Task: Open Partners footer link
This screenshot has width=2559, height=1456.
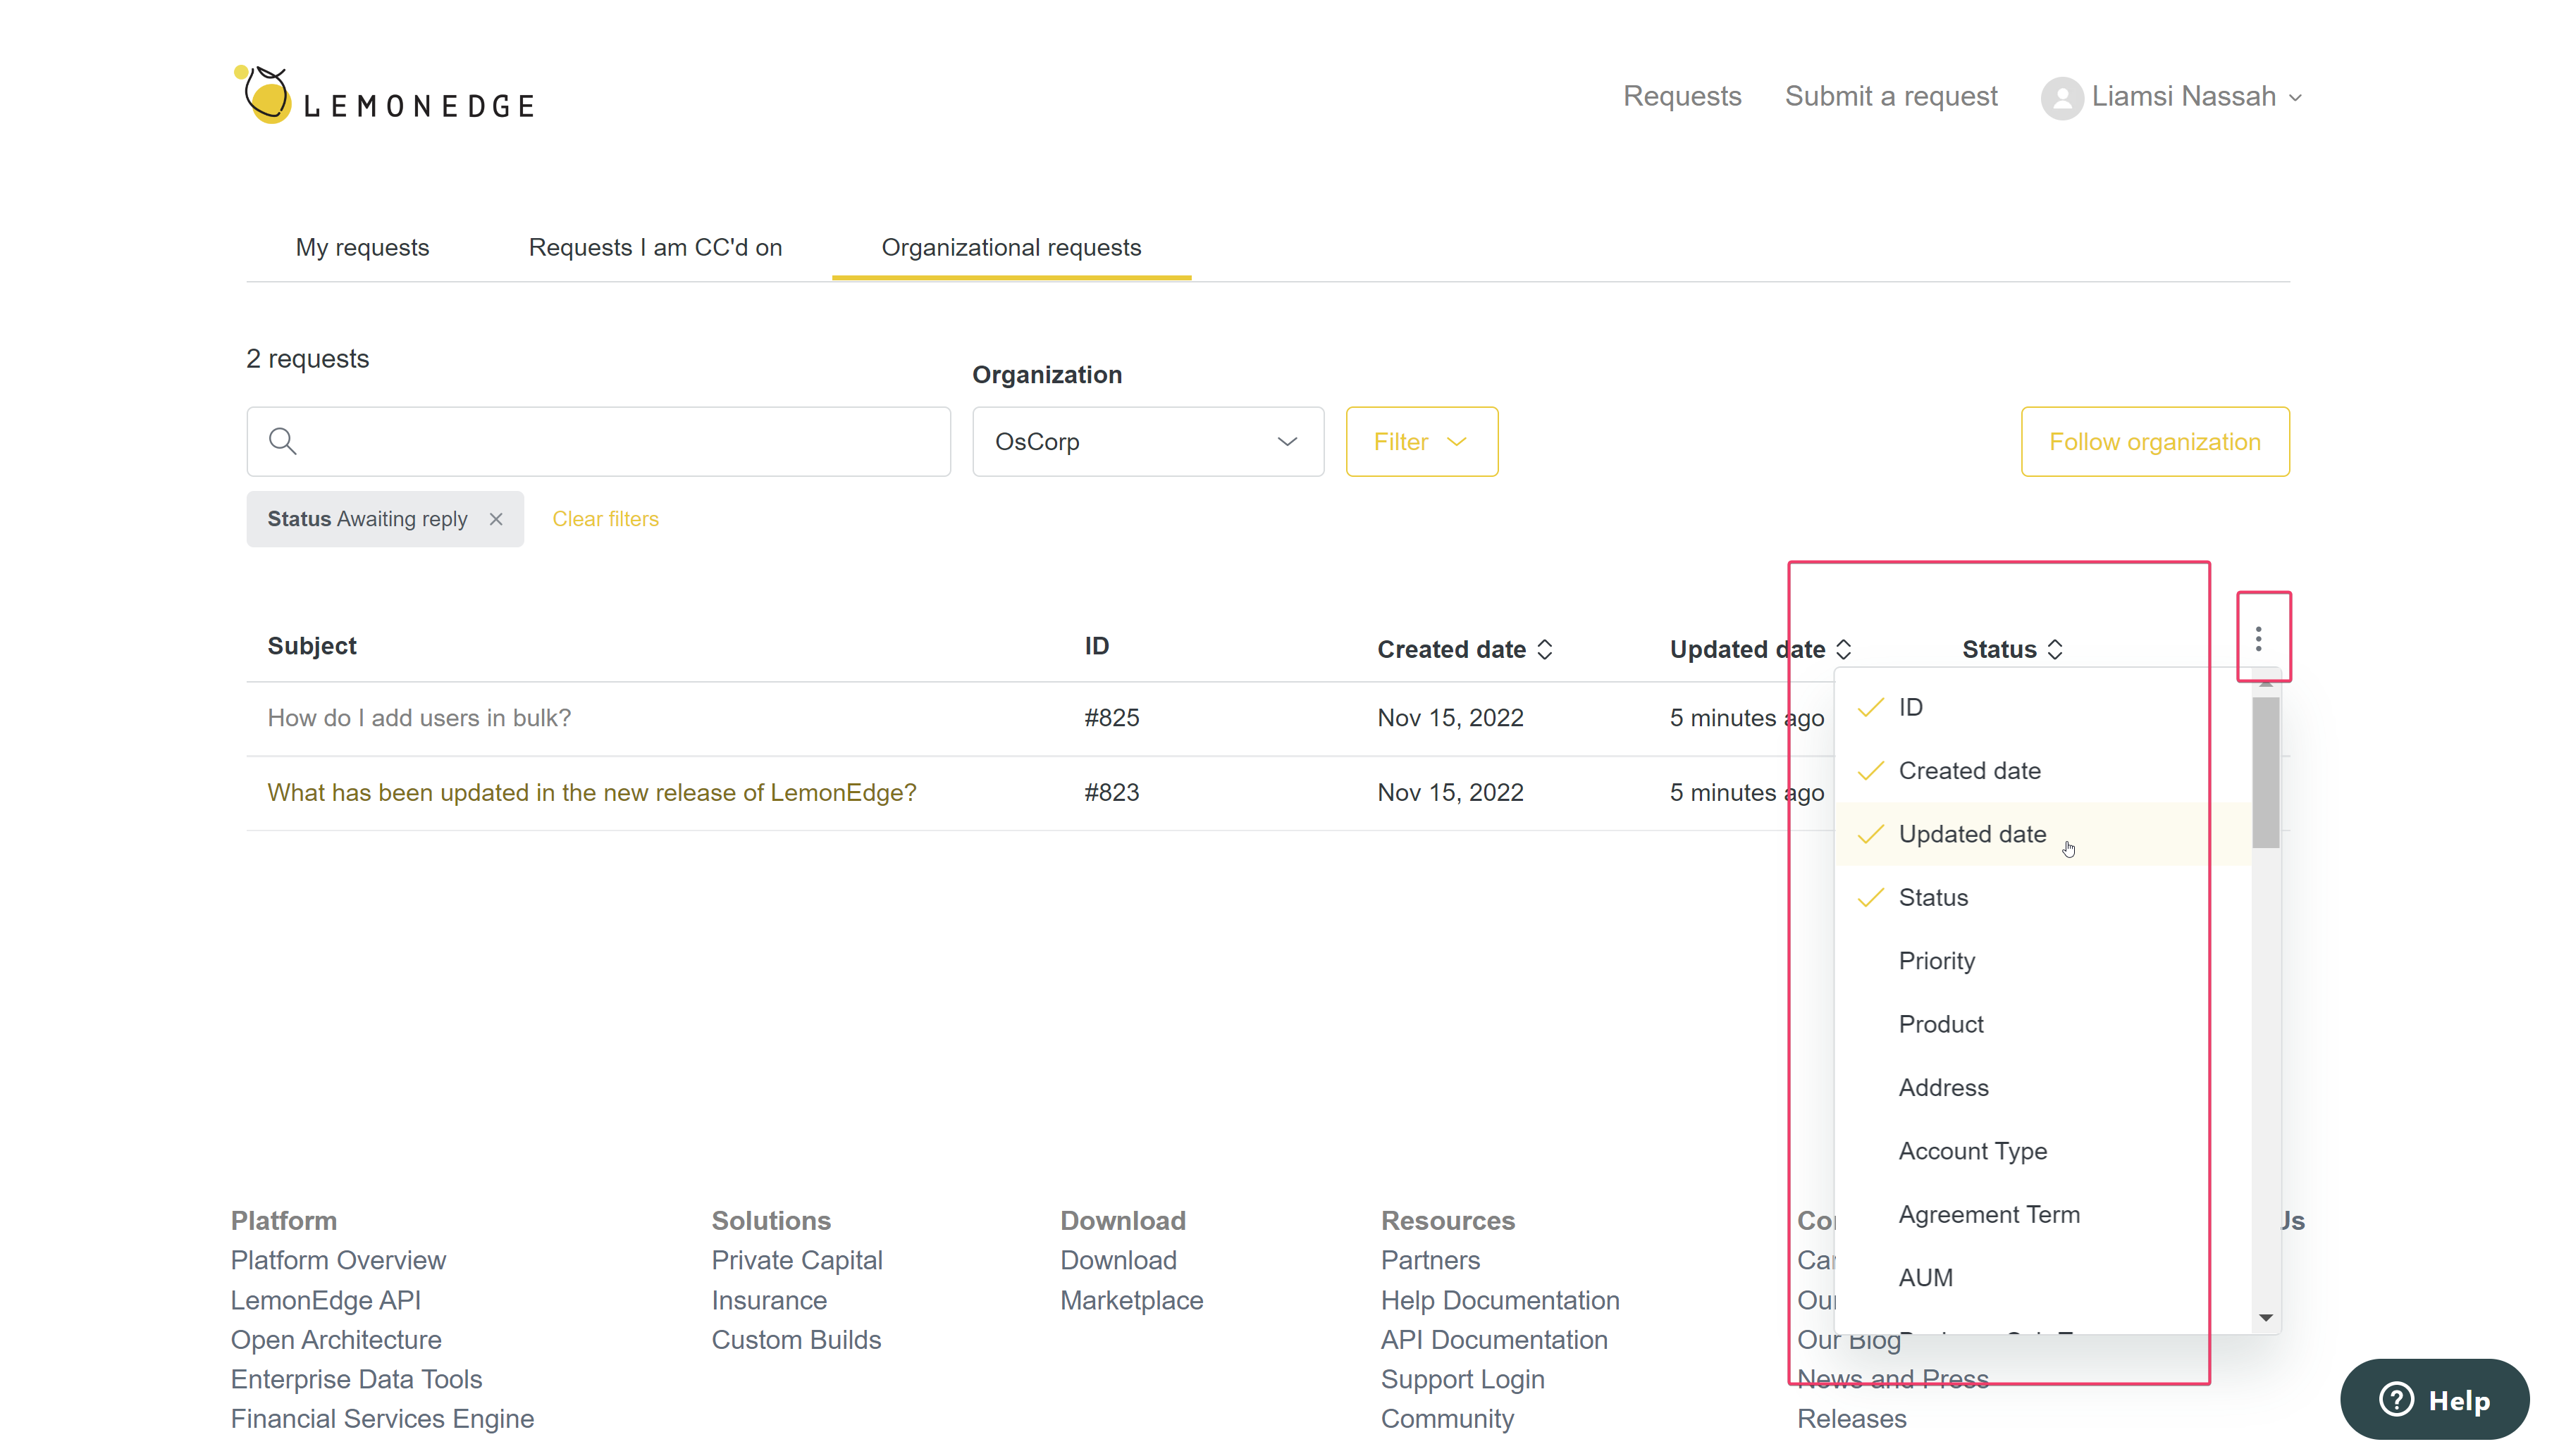Action: click(1429, 1260)
